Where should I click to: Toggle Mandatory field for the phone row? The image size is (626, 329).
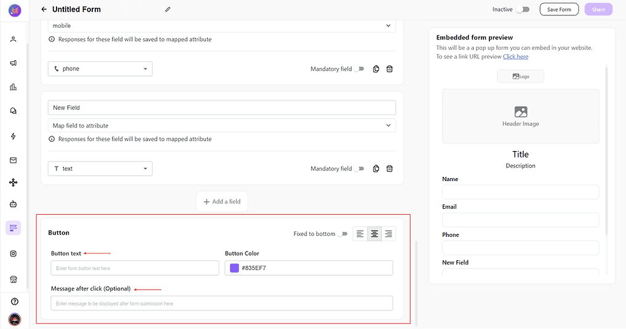coord(360,69)
